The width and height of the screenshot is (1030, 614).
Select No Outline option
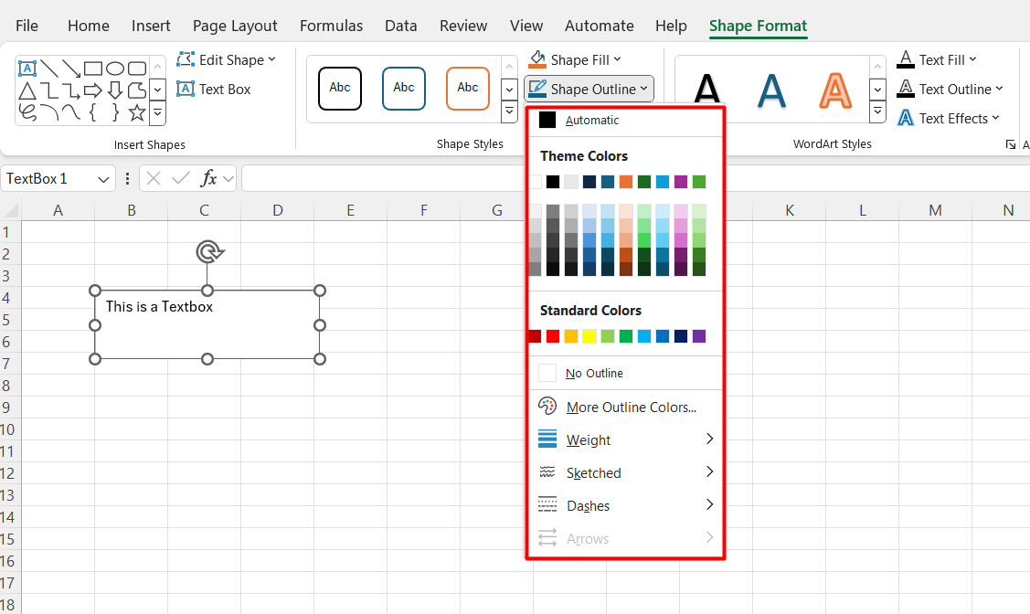coord(625,373)
